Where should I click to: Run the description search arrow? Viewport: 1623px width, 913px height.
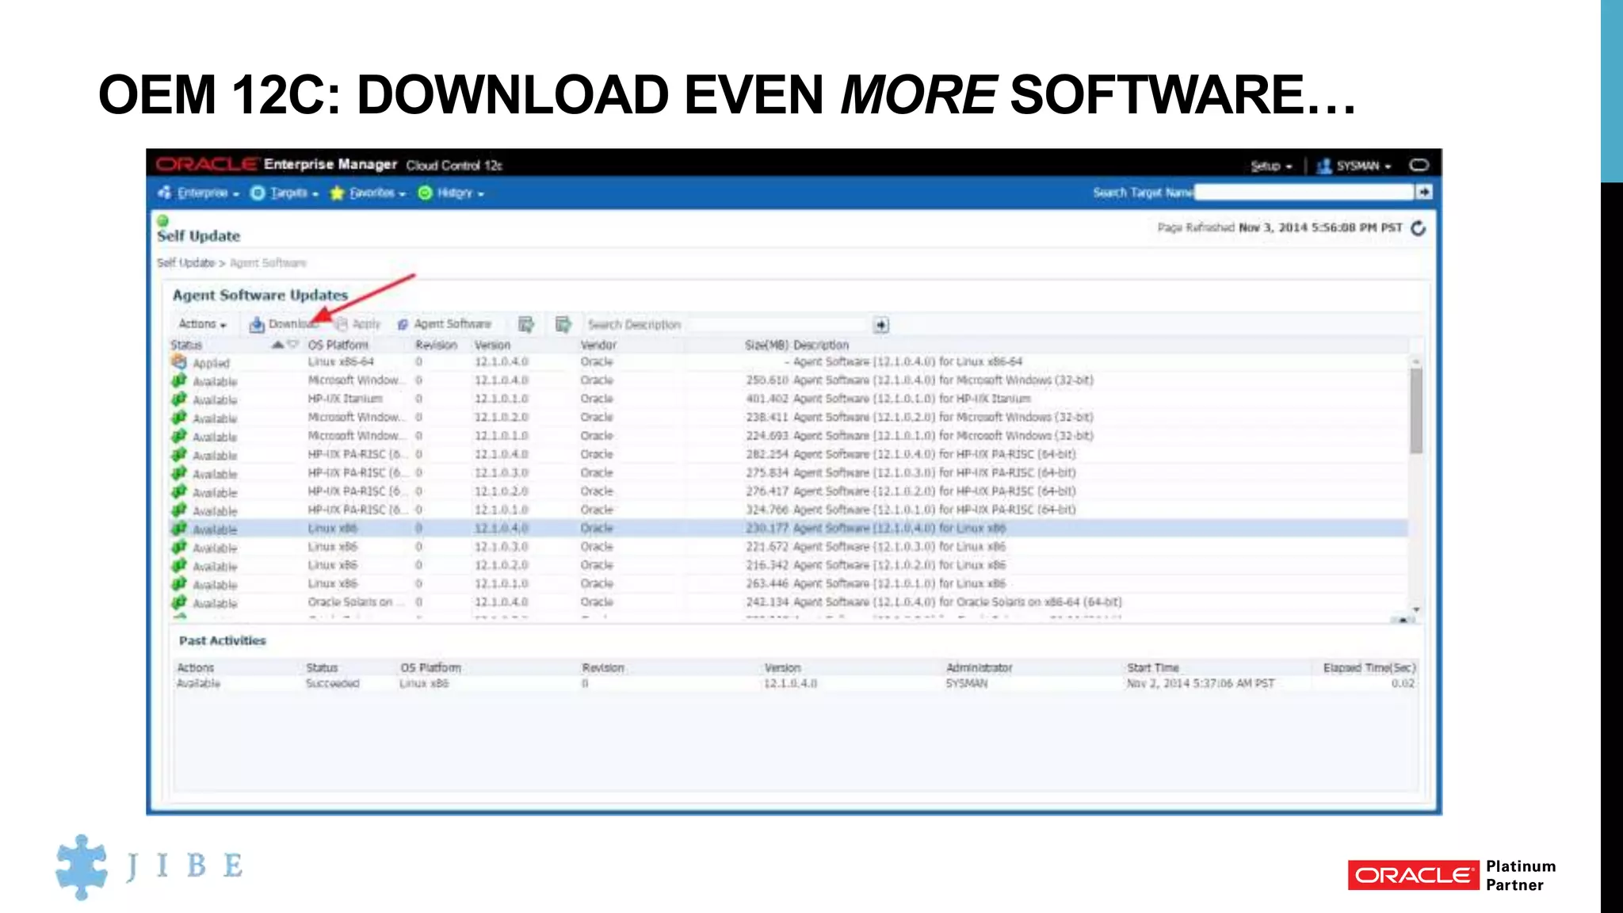[881, 325]
